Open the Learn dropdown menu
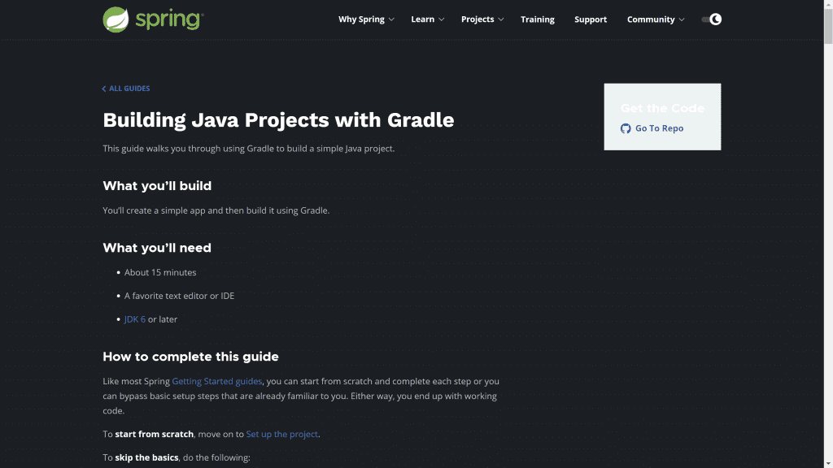Image resolution: width=833 pixels, height=468 pixels. click(x=427, y=19)
